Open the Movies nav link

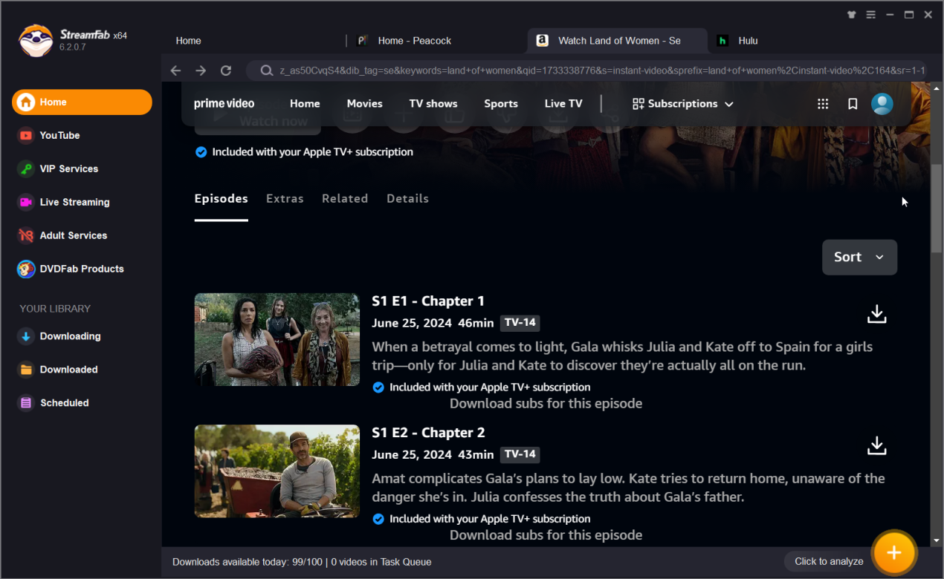364,104
